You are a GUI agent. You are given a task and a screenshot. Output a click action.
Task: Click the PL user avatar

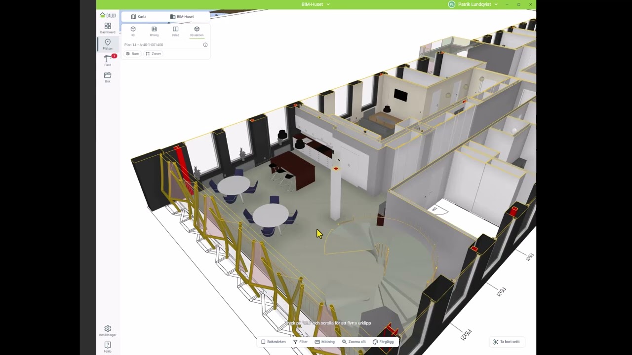451,4
